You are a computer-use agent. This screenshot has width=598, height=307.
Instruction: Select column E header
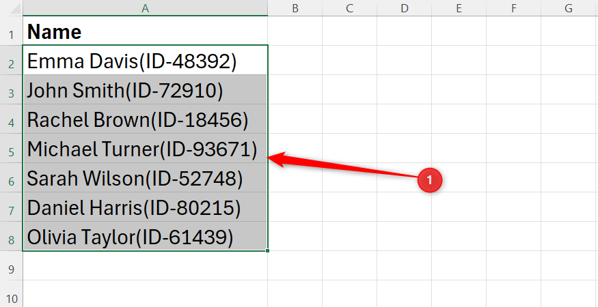[459, 8]
